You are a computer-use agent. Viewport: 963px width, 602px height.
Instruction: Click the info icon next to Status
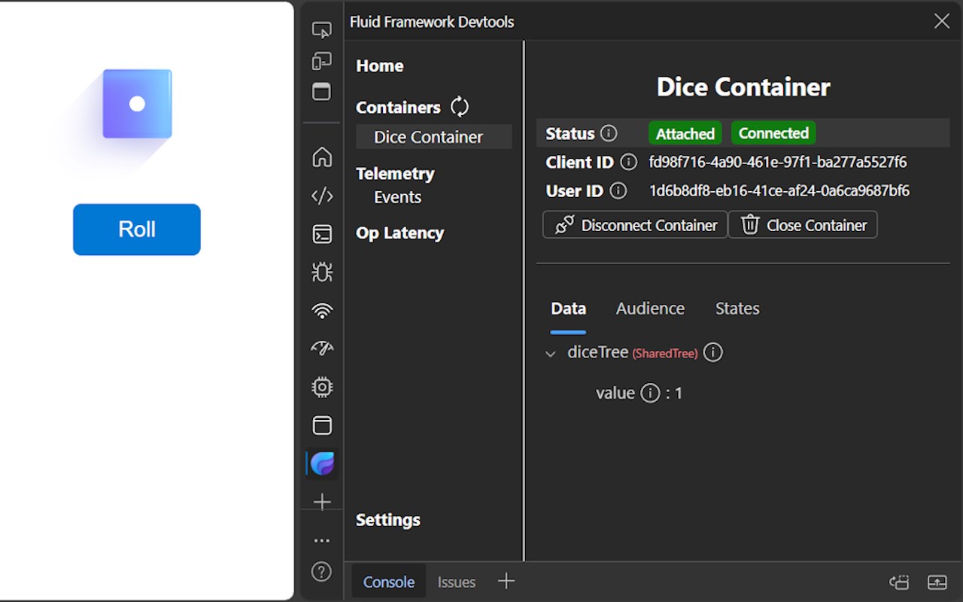(x=609, y=133)
